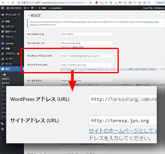Click the メールアドレス input field
165x154 pixels.
click(87, 80)
